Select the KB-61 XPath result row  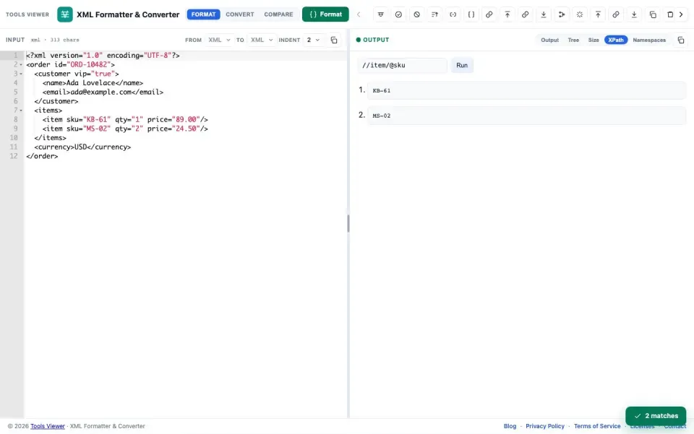pyautogui.click(x=527, y=90)
